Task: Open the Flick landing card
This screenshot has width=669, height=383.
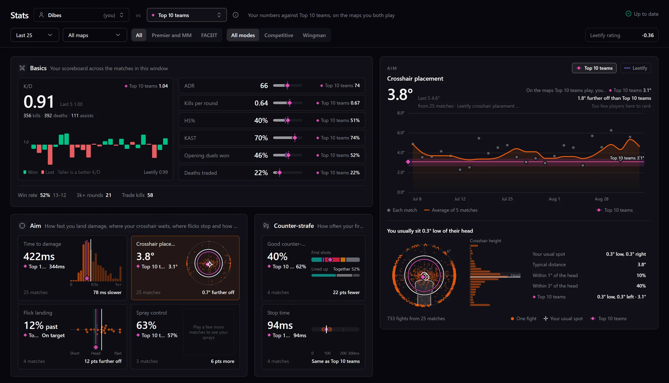Action: tap(72, 337)
